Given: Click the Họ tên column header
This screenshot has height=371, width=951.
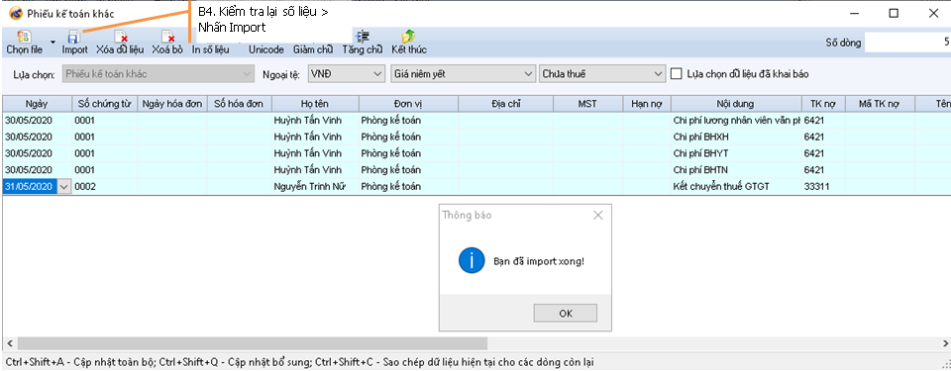Looking at the screenshot, I should coord(315,104).
